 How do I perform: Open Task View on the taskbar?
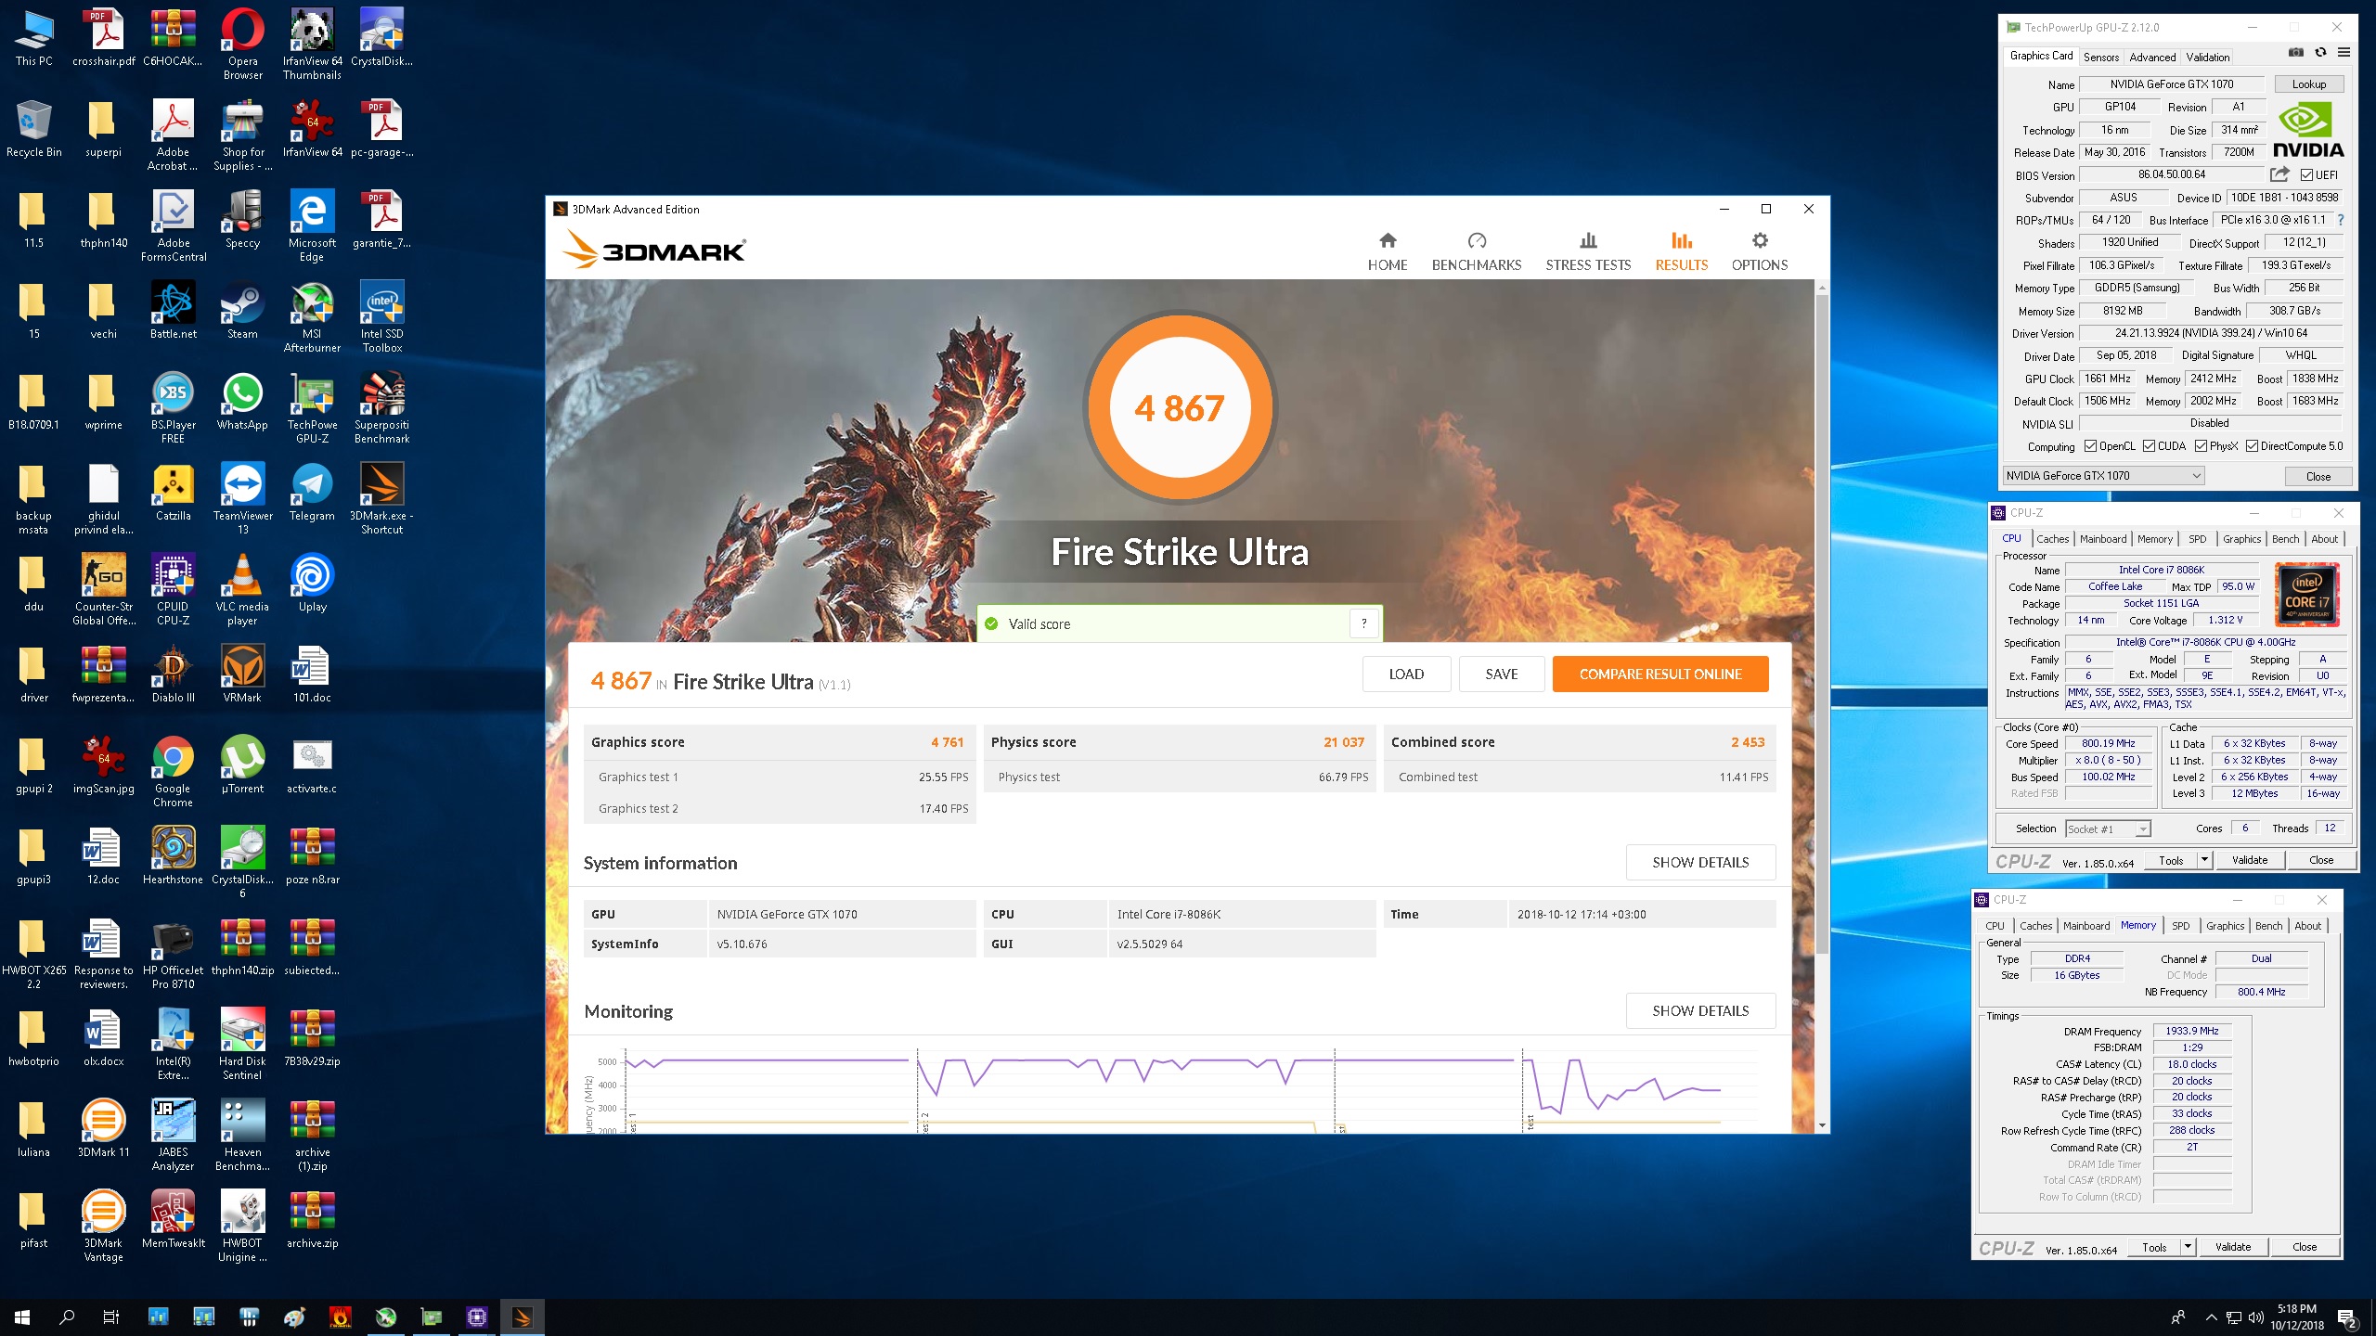point(110,1317)
